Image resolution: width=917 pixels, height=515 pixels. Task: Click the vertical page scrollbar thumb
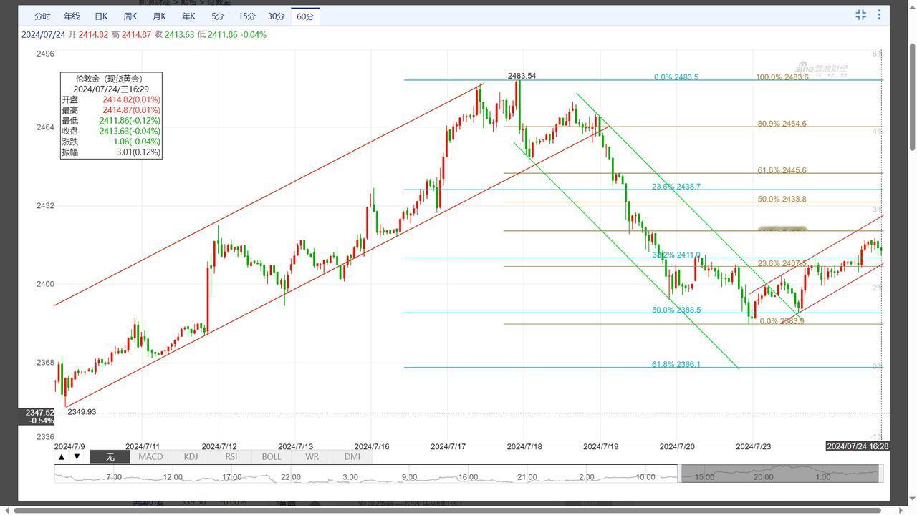point(912,97)
